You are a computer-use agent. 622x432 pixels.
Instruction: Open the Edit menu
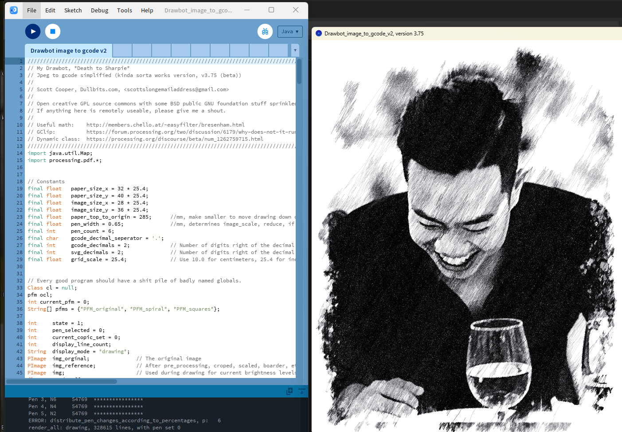(x=50, y=10)
